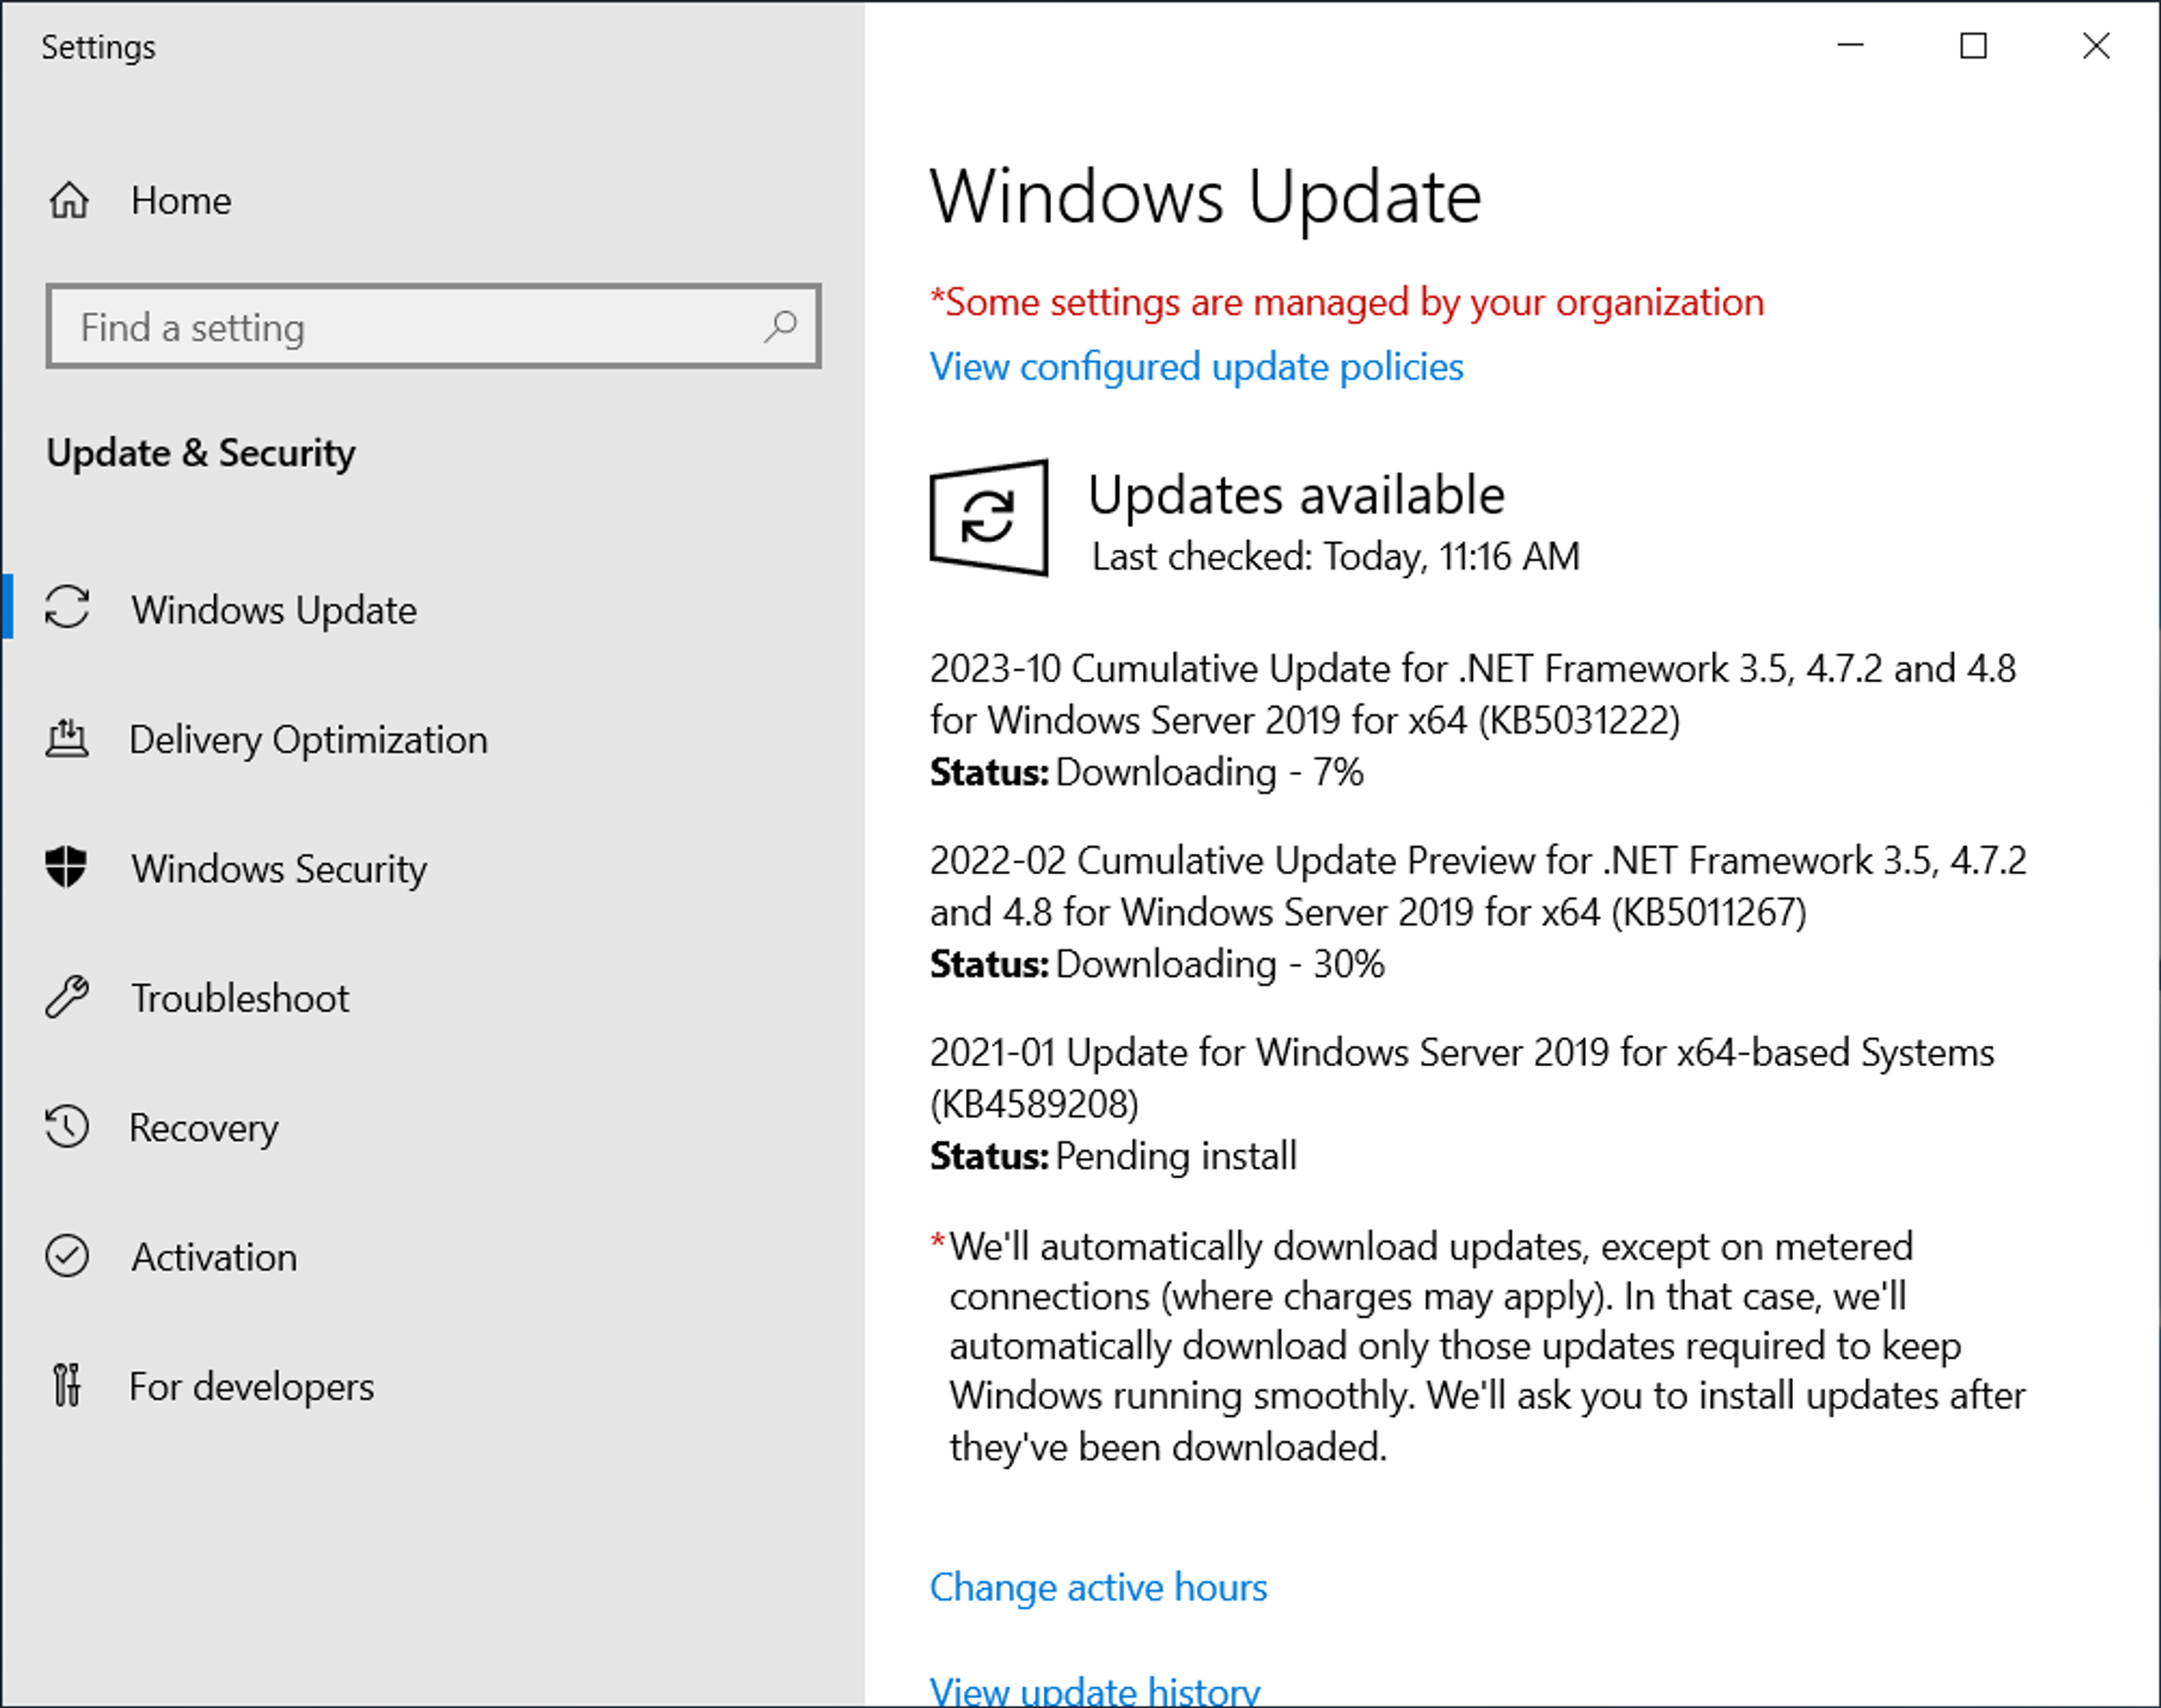Click 'Downloading - 30%' status text
This screenshot has width=2161, height=1708.
1220,964
